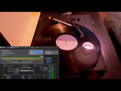Click the In Buffer progress bar
The width and height of the screenshot is (121, 91).
(35, 77)
